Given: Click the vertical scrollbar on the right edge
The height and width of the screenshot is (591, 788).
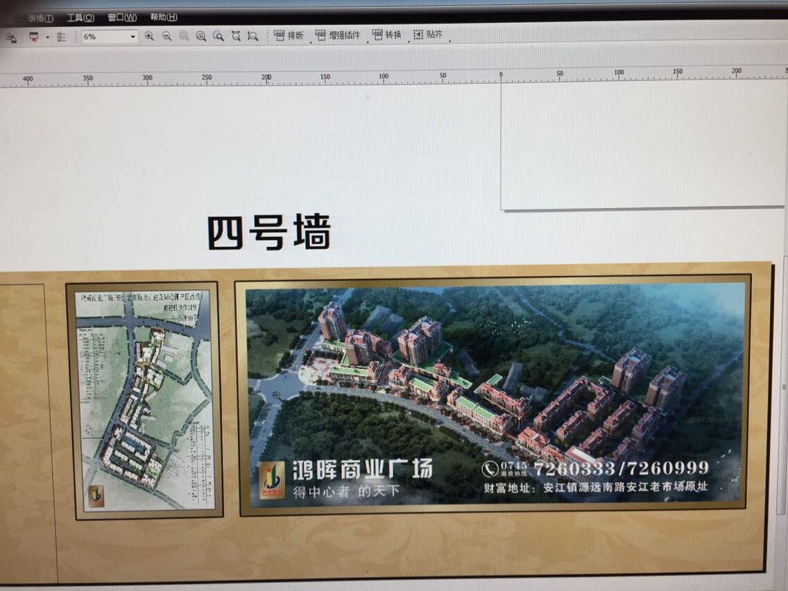Looking at the screenshot, I should (x=782, y=387).
